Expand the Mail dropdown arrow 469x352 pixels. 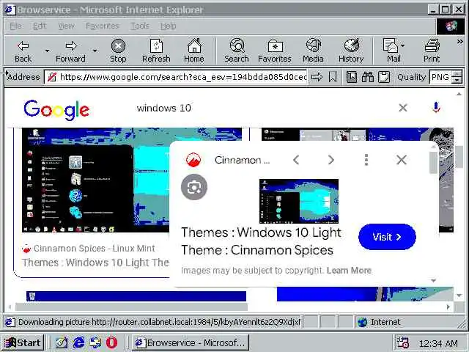(x=403, y=45)
